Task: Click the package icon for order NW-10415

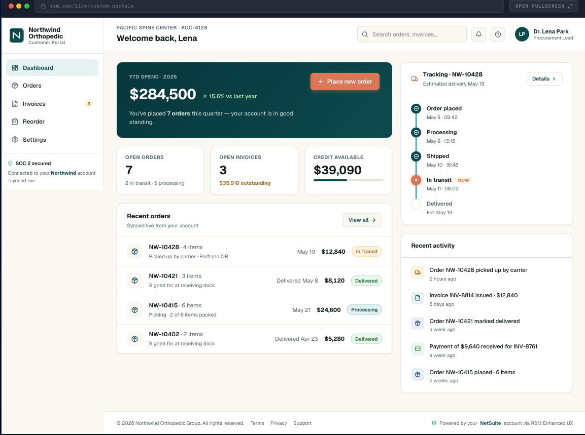Action: [134, 310]
